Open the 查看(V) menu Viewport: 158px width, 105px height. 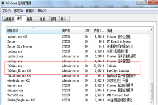[30, 11]
